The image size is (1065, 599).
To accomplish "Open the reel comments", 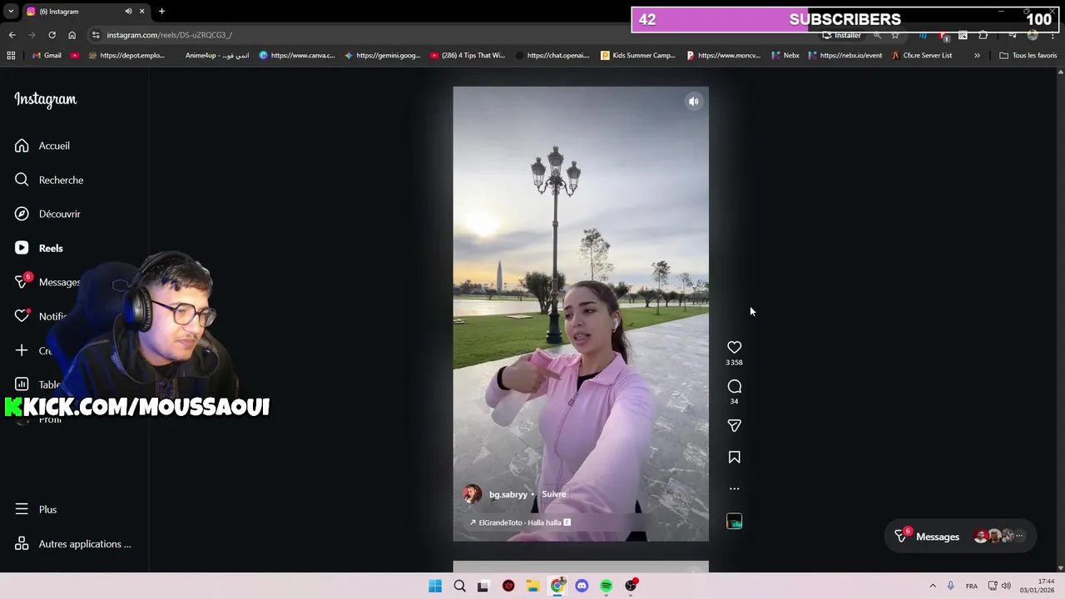I will point(734,386).
